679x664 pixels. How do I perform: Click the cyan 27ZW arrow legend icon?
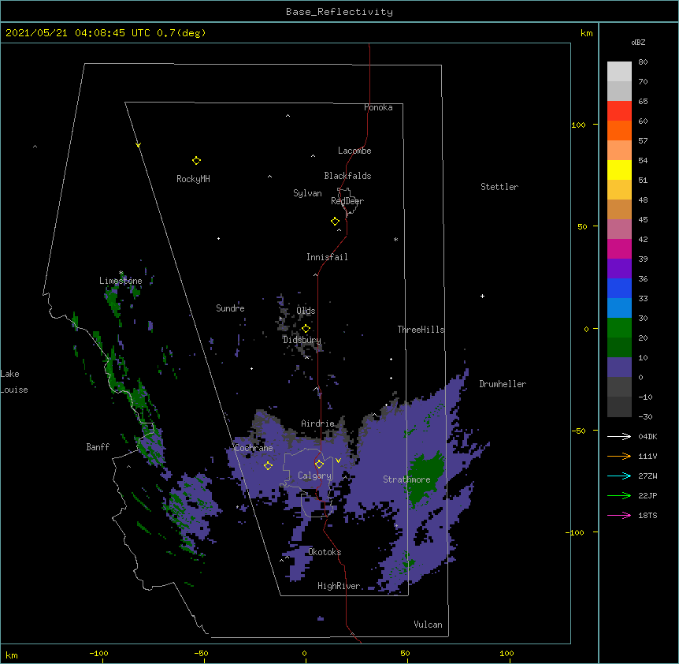click(x=619, y=476)
